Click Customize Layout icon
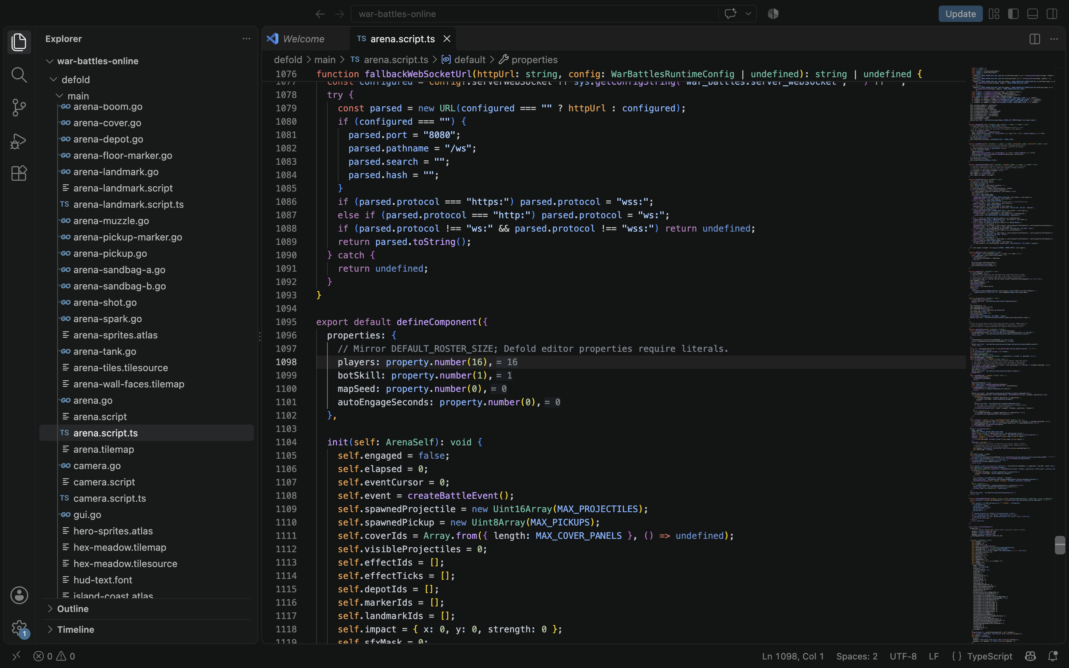This screenshot has width=1069, height=668. click(994, 14)
